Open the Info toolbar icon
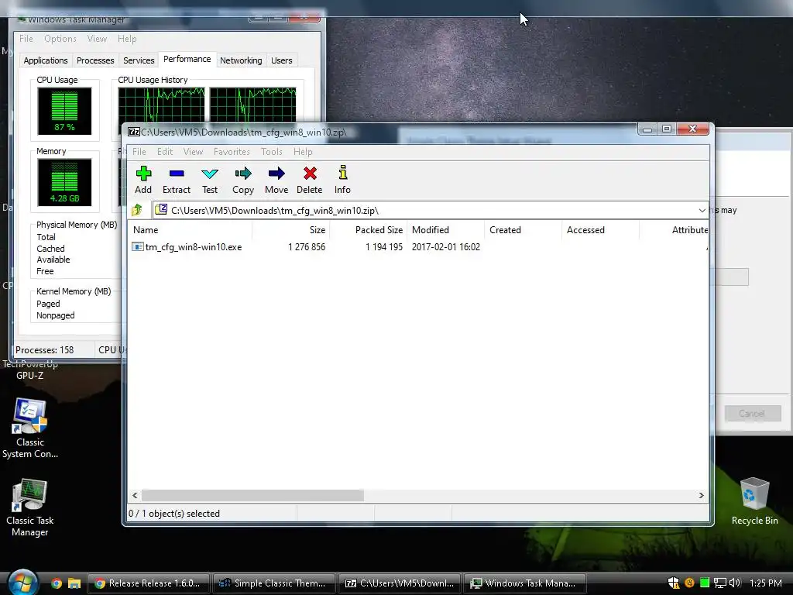Image resolution: width=793 pixels, height=595 pixels. 342,180
